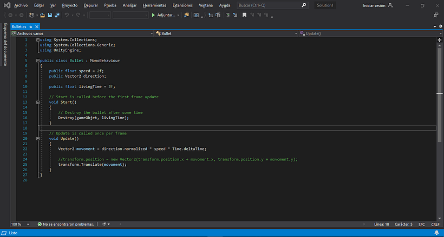Image resolution: width=444 pixels, height=237 pixels.
Task: Click the Listo status bar icon
Action: (4, 233)
